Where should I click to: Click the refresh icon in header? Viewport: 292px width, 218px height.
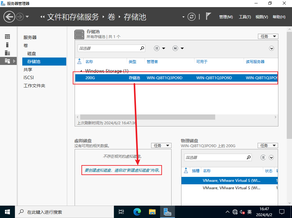192,17
